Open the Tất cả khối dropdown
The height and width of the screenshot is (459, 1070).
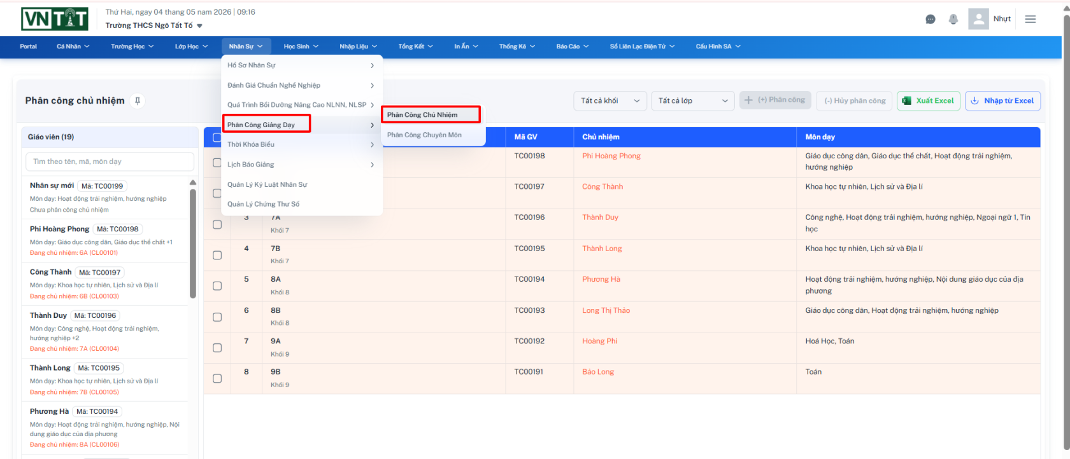(x=610, y=100)
